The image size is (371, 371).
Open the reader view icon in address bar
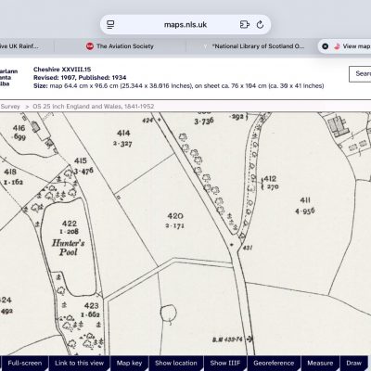(x=110, y=24)
